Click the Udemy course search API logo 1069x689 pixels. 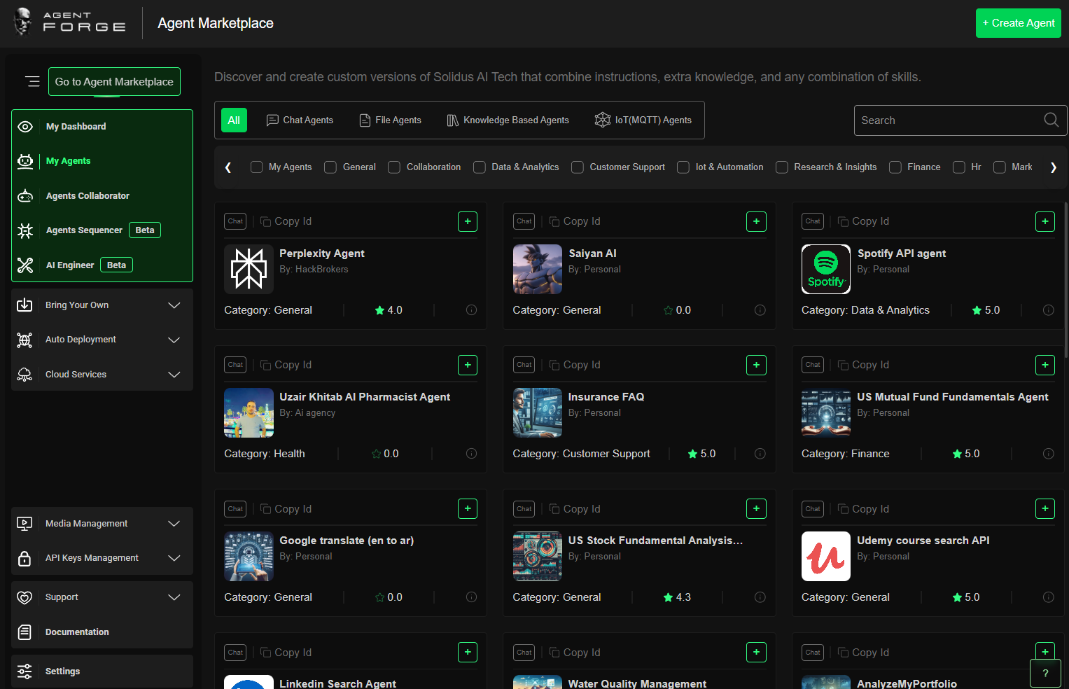point(826,557)
